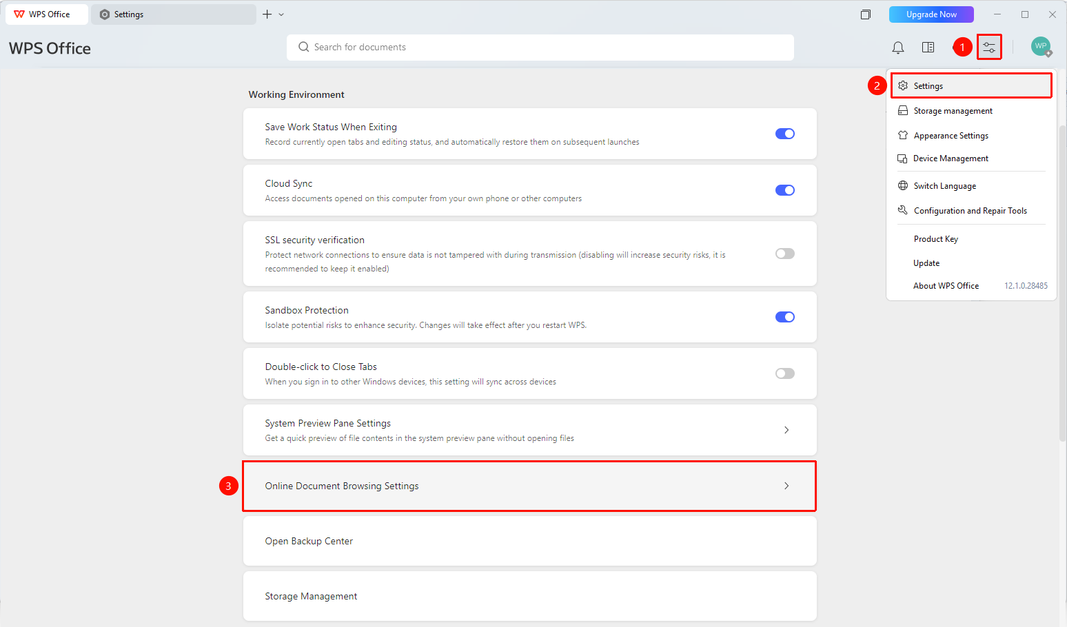Select Device Management menu entry
Screen dimensions: 1067x627
971,158
